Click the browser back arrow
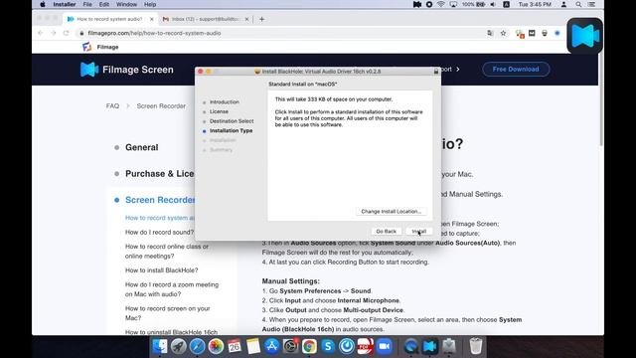 click(x=40, y=33)
